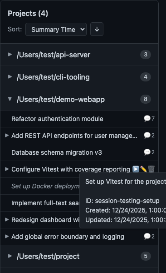Open Implement full-text search session
Image resolution: width=166 pixels, height=273 pixels.
point(45,203)
